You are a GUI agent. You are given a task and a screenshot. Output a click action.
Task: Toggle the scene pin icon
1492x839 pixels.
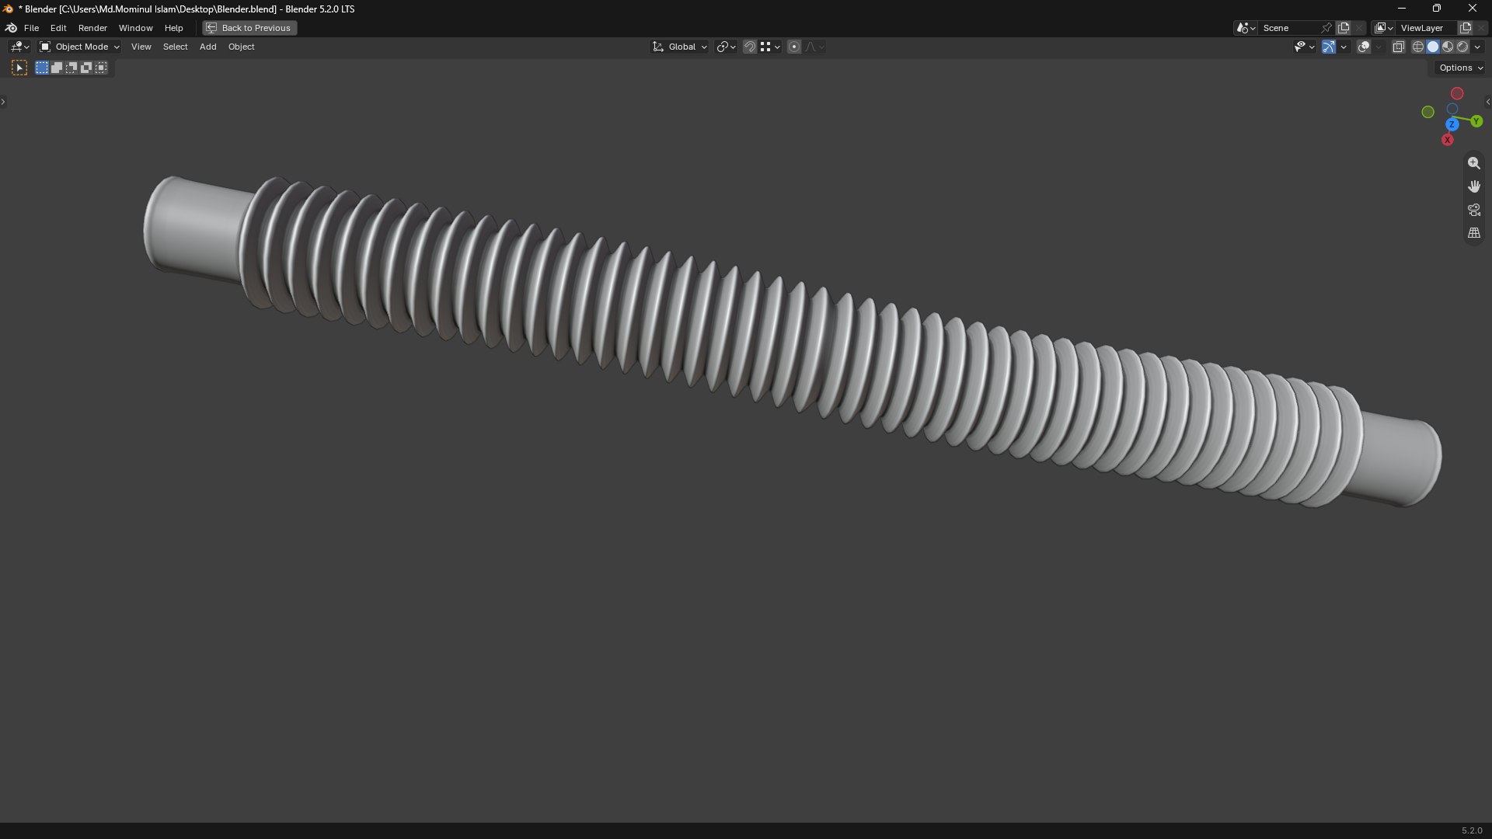click(1326, 28)
